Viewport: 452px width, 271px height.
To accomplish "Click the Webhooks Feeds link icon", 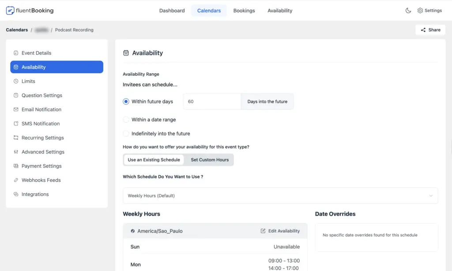I will tap(16, 180).
